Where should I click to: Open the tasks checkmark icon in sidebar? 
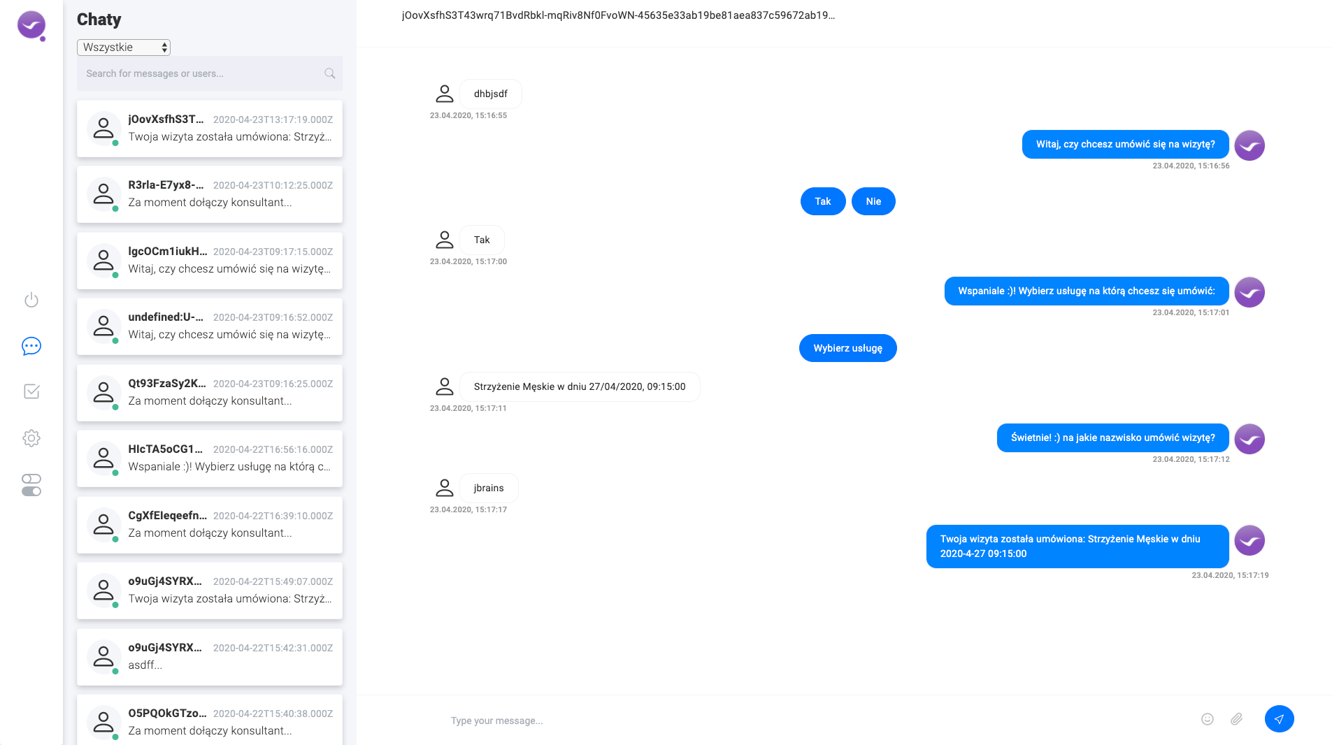coord(31,391)
